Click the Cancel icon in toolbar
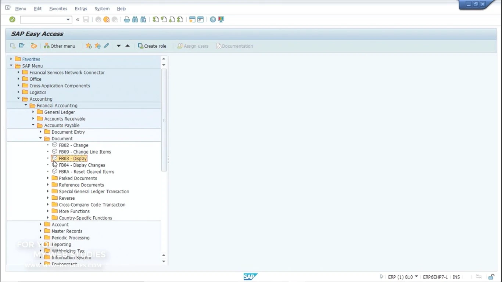502x282 pixels. [x=115, y=19]
